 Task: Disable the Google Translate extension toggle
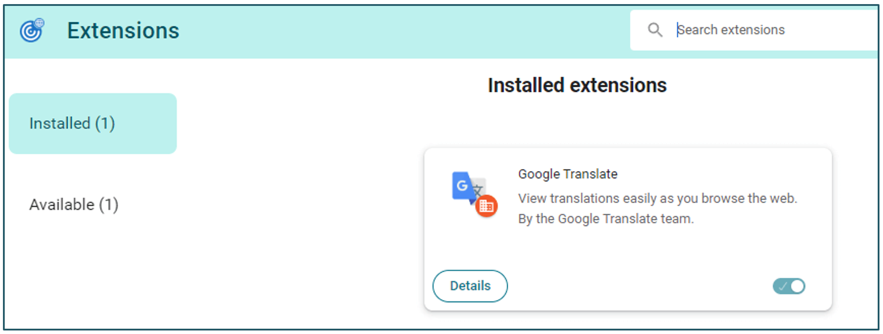(789, 286)
